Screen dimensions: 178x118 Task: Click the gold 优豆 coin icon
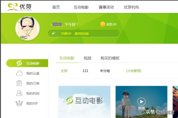pyautogui.click(x=103, y=24)
